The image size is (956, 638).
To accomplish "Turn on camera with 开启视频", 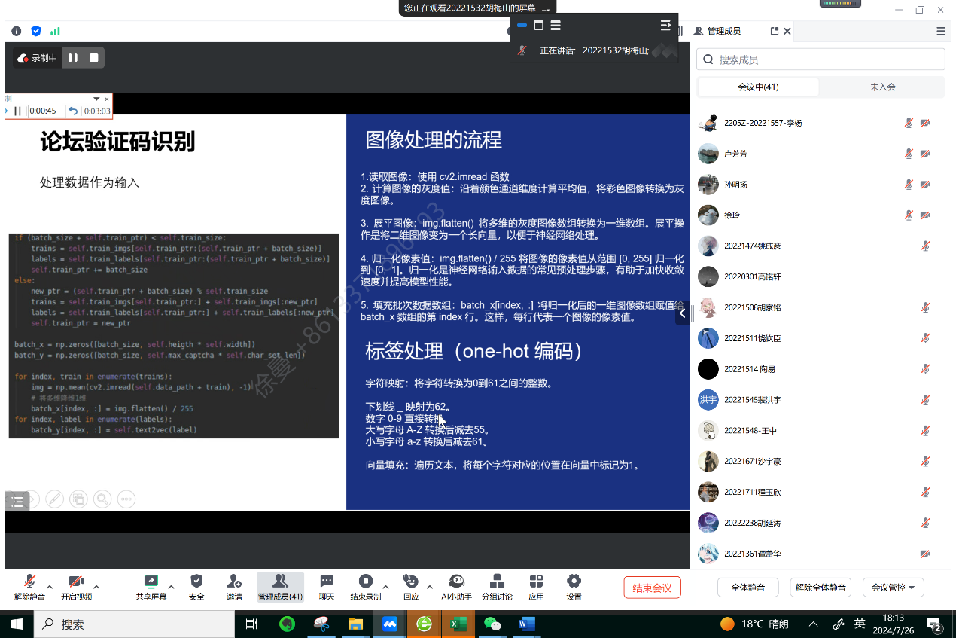I will (76, 587).
